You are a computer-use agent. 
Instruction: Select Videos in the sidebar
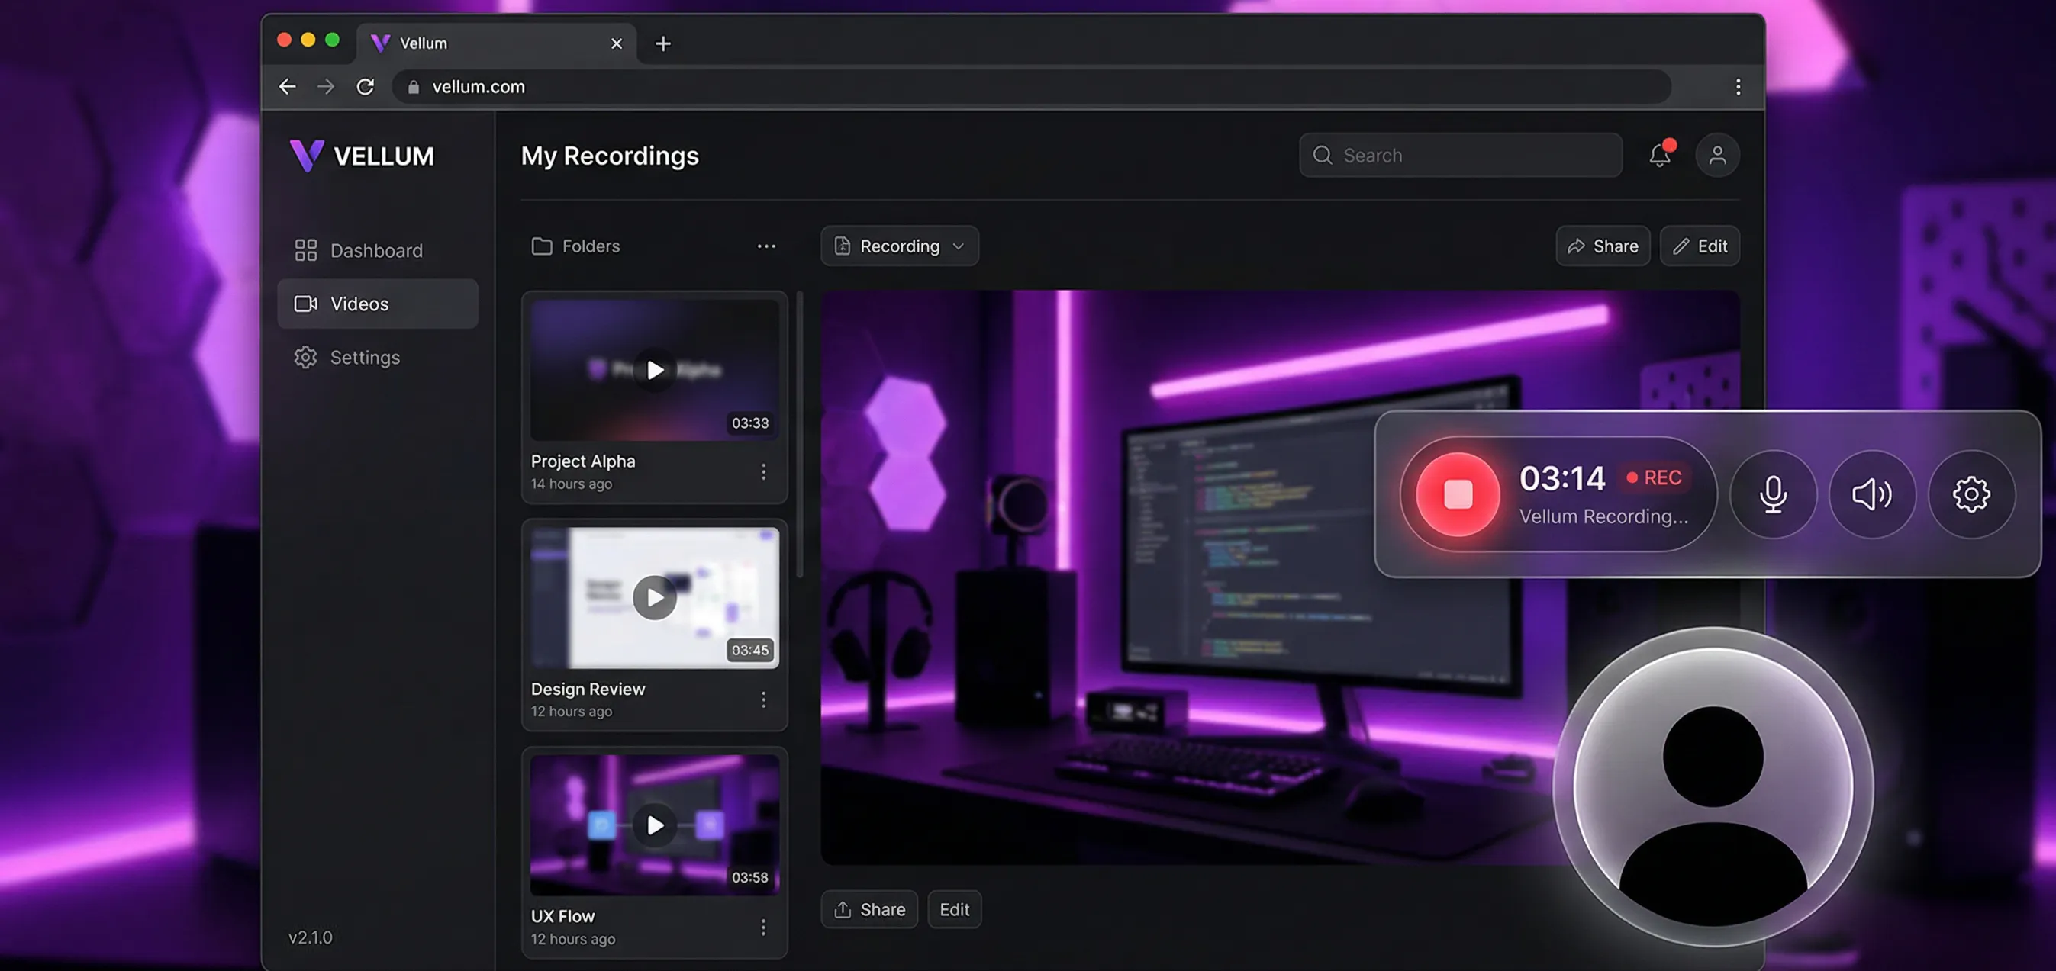377,304
